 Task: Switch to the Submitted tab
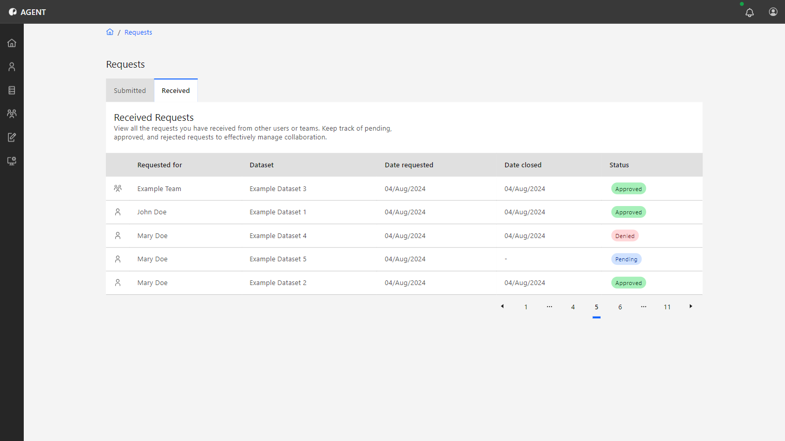[130, 90]
